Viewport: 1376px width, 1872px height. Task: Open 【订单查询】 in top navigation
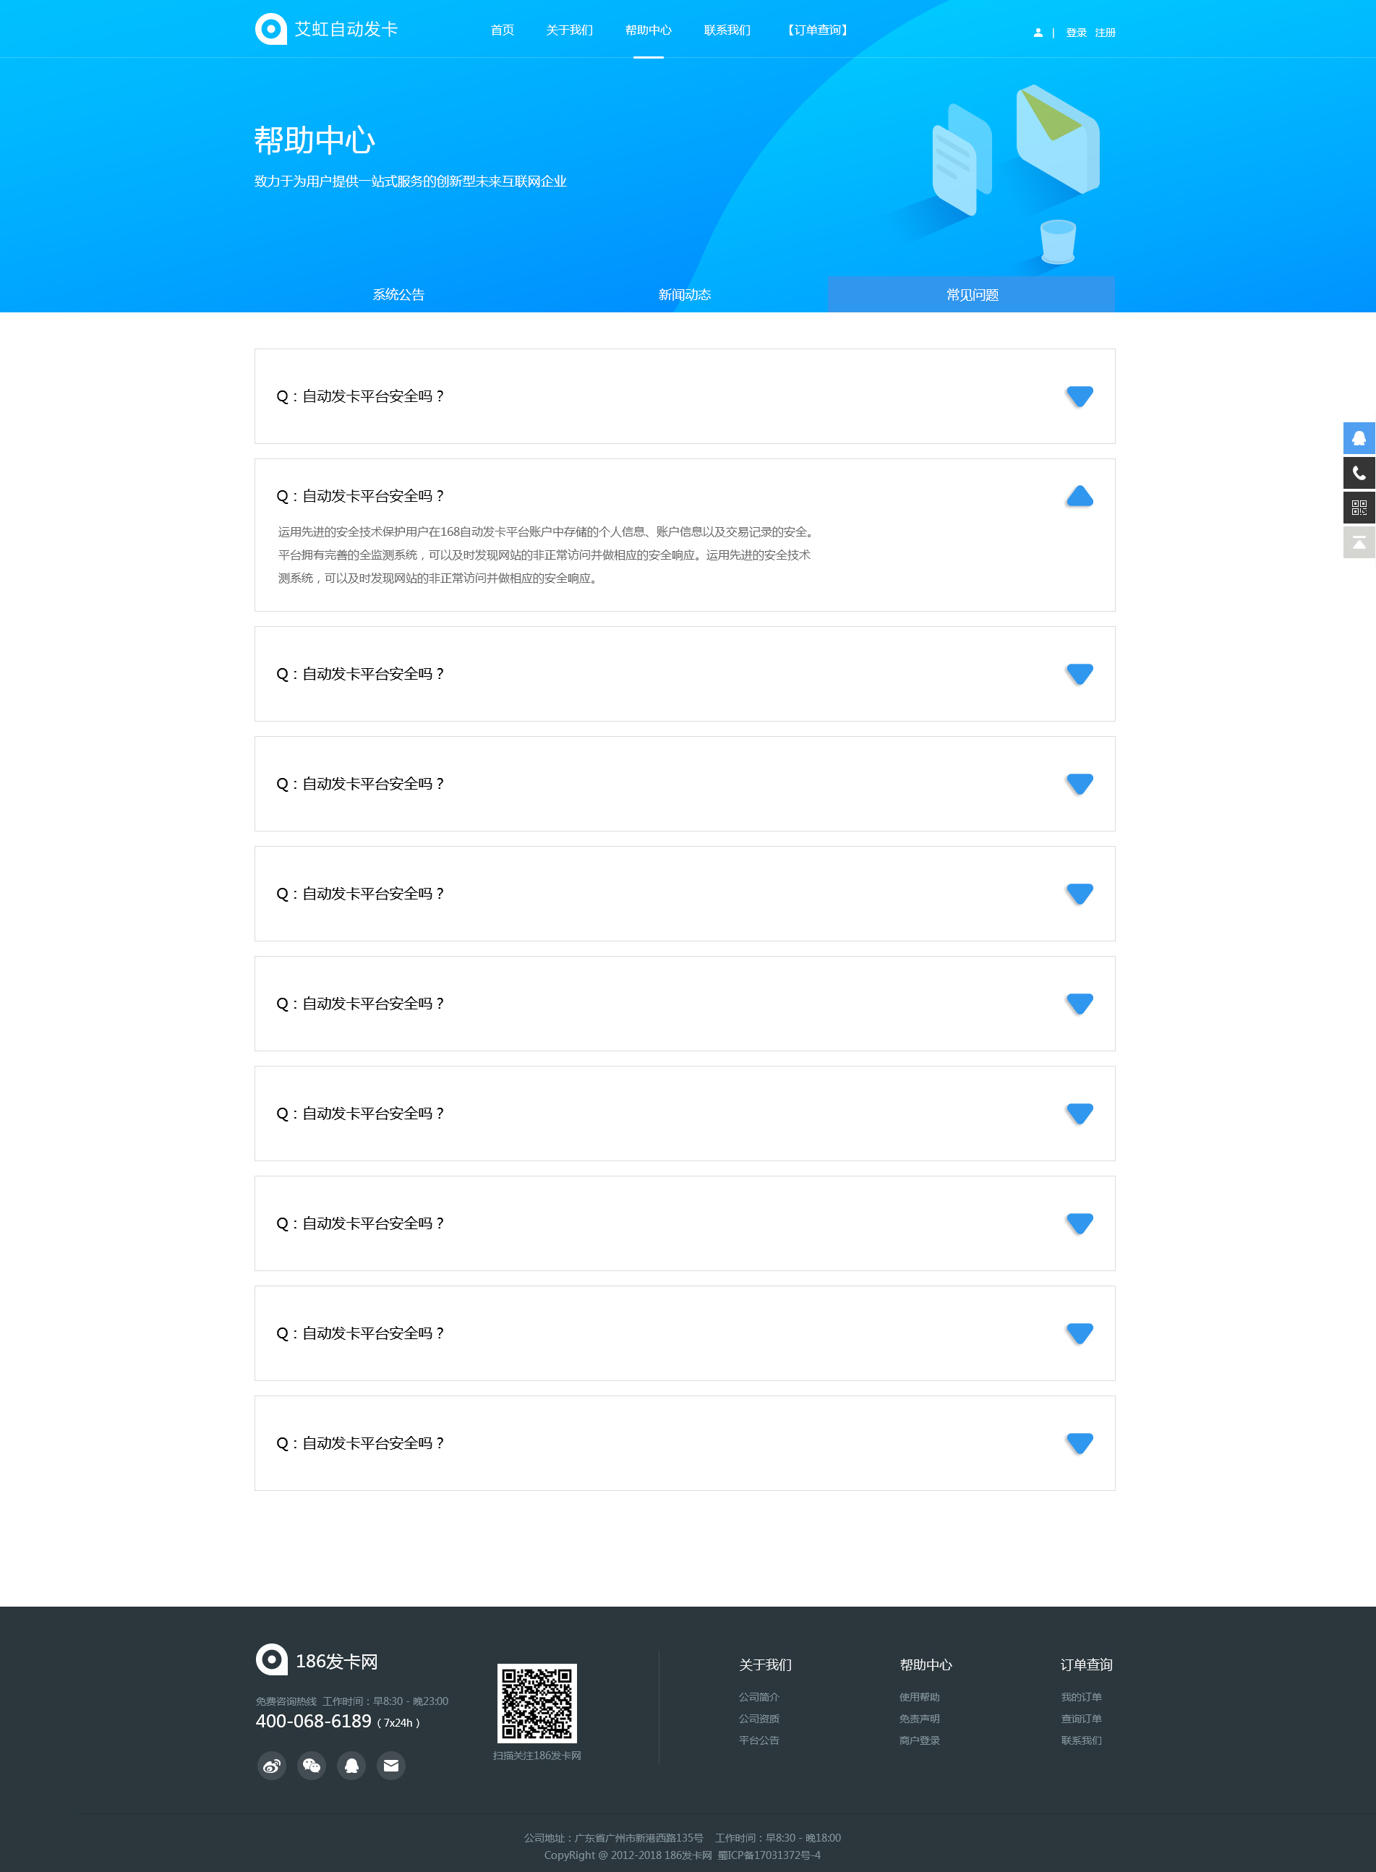click(x=817, y=30)
